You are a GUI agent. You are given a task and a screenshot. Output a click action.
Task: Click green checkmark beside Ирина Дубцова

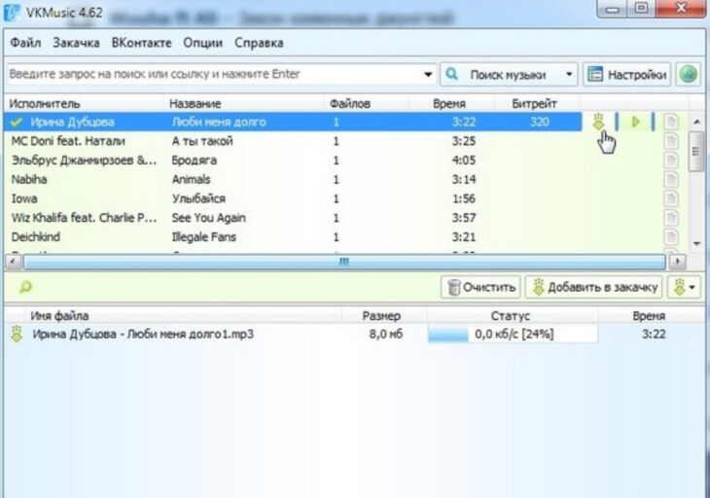pos(17,122)
